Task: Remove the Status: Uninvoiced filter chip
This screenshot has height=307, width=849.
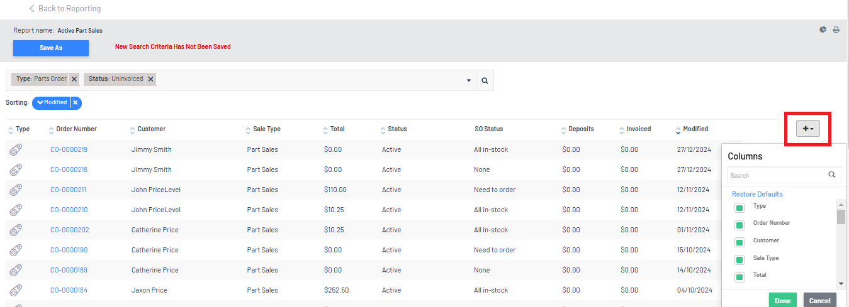Action: pos(150,79)
